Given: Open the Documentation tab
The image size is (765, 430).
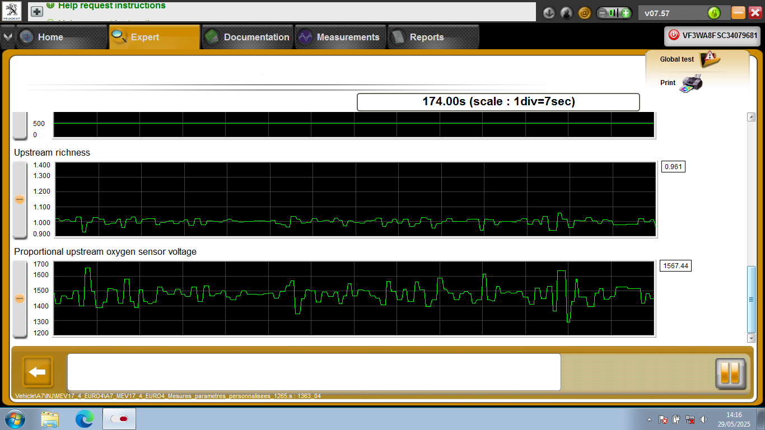Looking at the screenshot, I should tap(247, 37).
